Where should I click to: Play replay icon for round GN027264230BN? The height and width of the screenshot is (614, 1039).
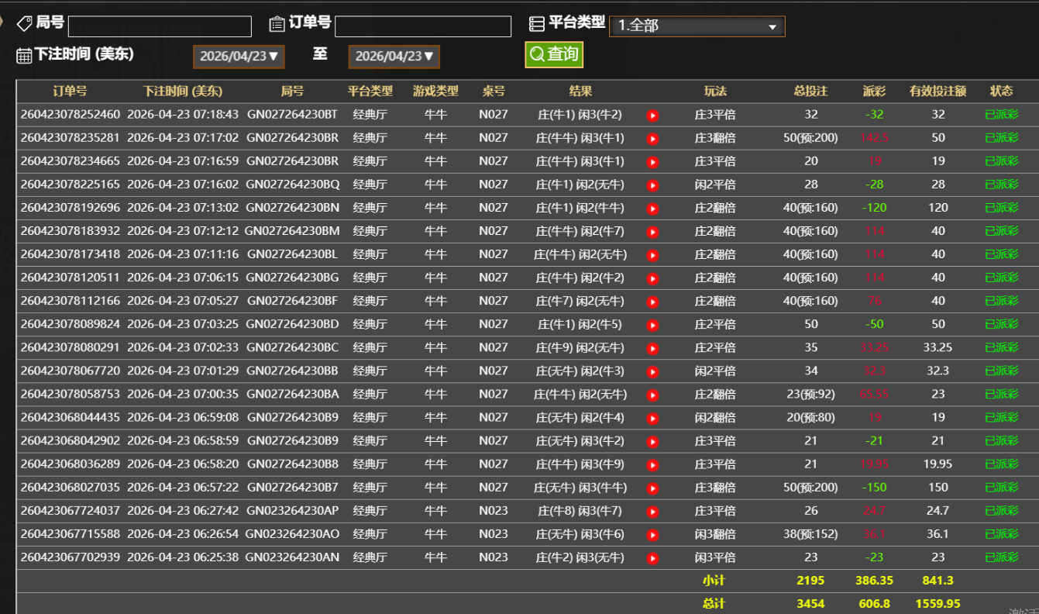(x=652, y=209)
